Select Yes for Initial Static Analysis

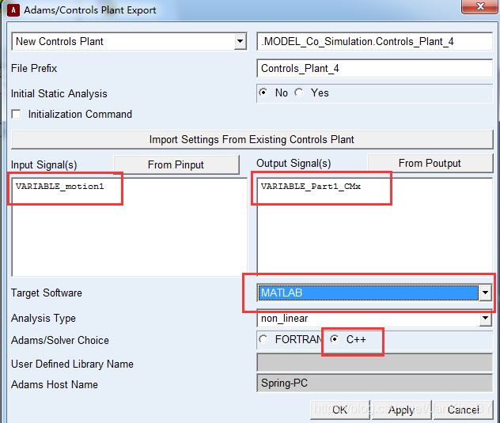tap(299, 93)
